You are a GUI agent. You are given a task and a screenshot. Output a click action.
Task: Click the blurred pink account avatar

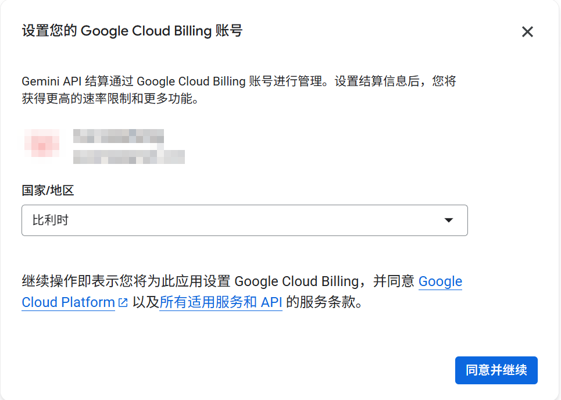[42, 144]
